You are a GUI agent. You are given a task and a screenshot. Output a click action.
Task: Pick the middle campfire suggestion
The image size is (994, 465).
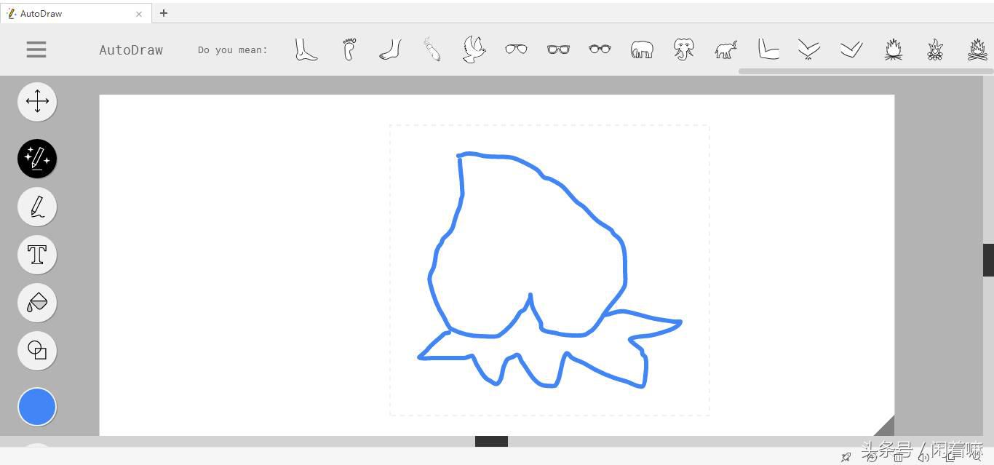[x=935, y=49]
